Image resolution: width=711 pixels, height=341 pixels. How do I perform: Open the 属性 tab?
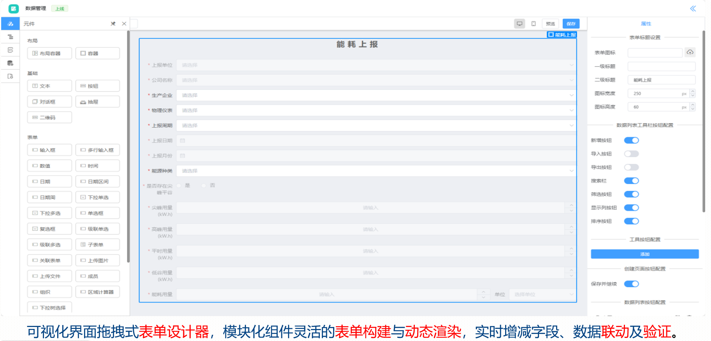coord(646,24)
